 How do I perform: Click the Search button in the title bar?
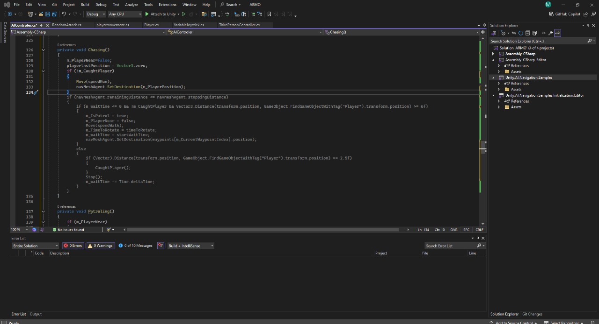231,5
